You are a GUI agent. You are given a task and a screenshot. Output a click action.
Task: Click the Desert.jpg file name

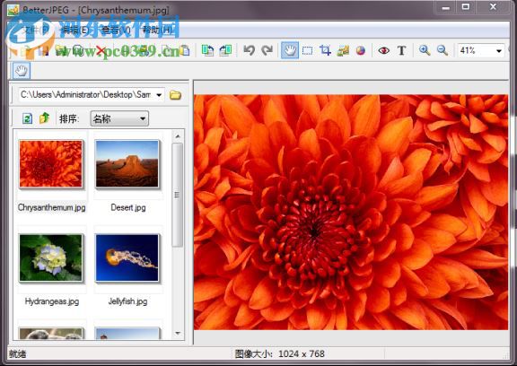point(128,207)
